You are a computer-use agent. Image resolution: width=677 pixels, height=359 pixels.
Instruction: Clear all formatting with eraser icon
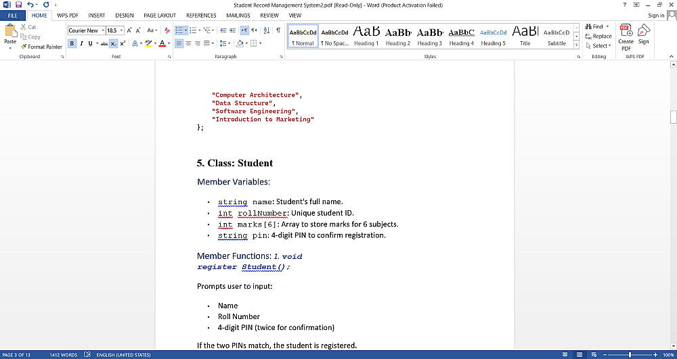click(167, 30)
